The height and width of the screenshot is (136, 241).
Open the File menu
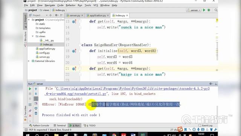click(x=26, y=5)
